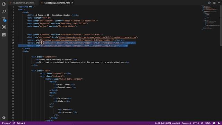
Task: Click 'table table-striped' class value
Action: click(71, 79)
